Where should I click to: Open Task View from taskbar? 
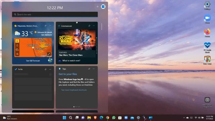(77, 118)
